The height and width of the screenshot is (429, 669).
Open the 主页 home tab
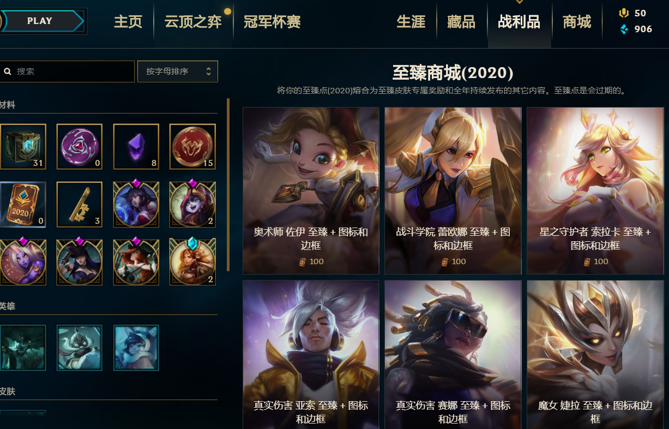[x=128, y=22]
